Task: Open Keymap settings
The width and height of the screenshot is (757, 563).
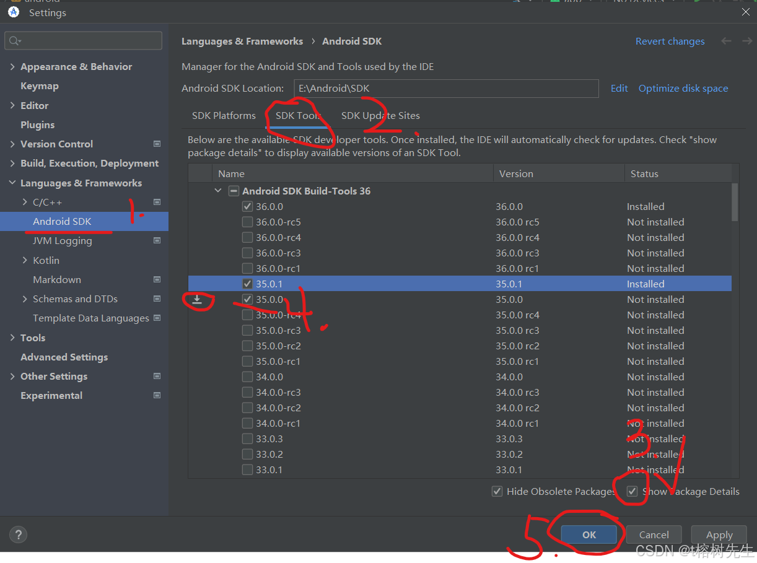Action: [x=40, y=85]
